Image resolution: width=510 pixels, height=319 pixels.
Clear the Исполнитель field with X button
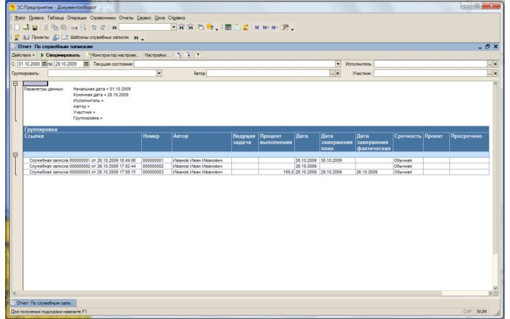coord(495,64)
